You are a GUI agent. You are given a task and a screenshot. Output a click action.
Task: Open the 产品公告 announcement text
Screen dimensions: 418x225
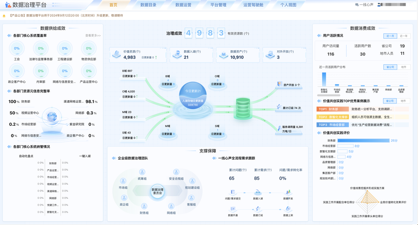click(66, 16)
